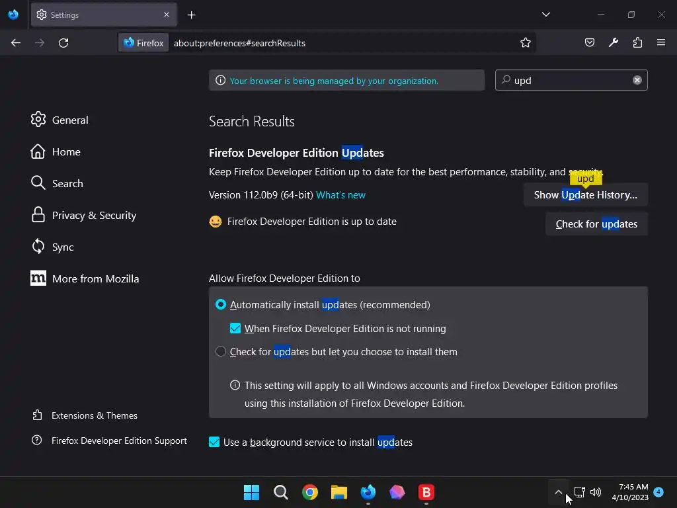
Task: Open Google Chrome from taskbar
Action: click(x=310, y=492)
